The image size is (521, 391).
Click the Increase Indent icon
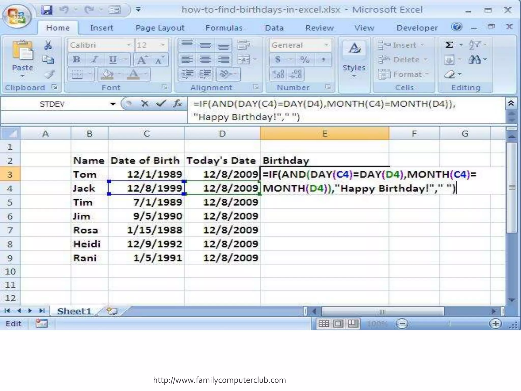(x=205, y=74)
